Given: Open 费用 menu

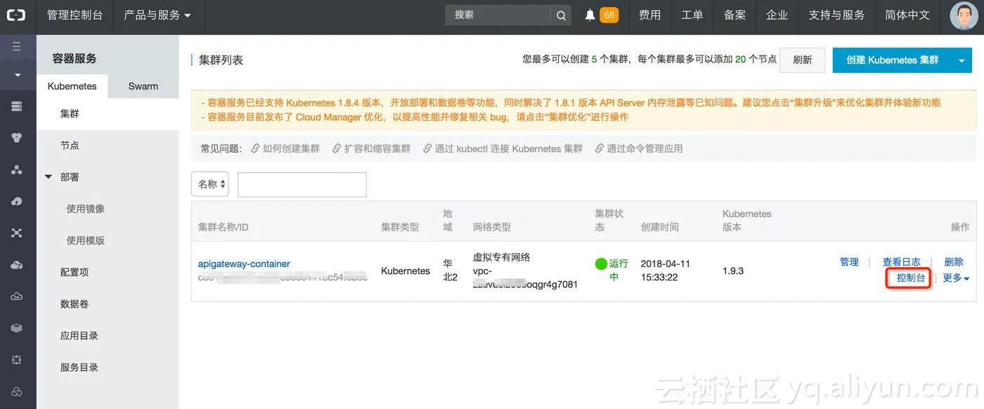Looking at the screenshot, I should 649,15.
